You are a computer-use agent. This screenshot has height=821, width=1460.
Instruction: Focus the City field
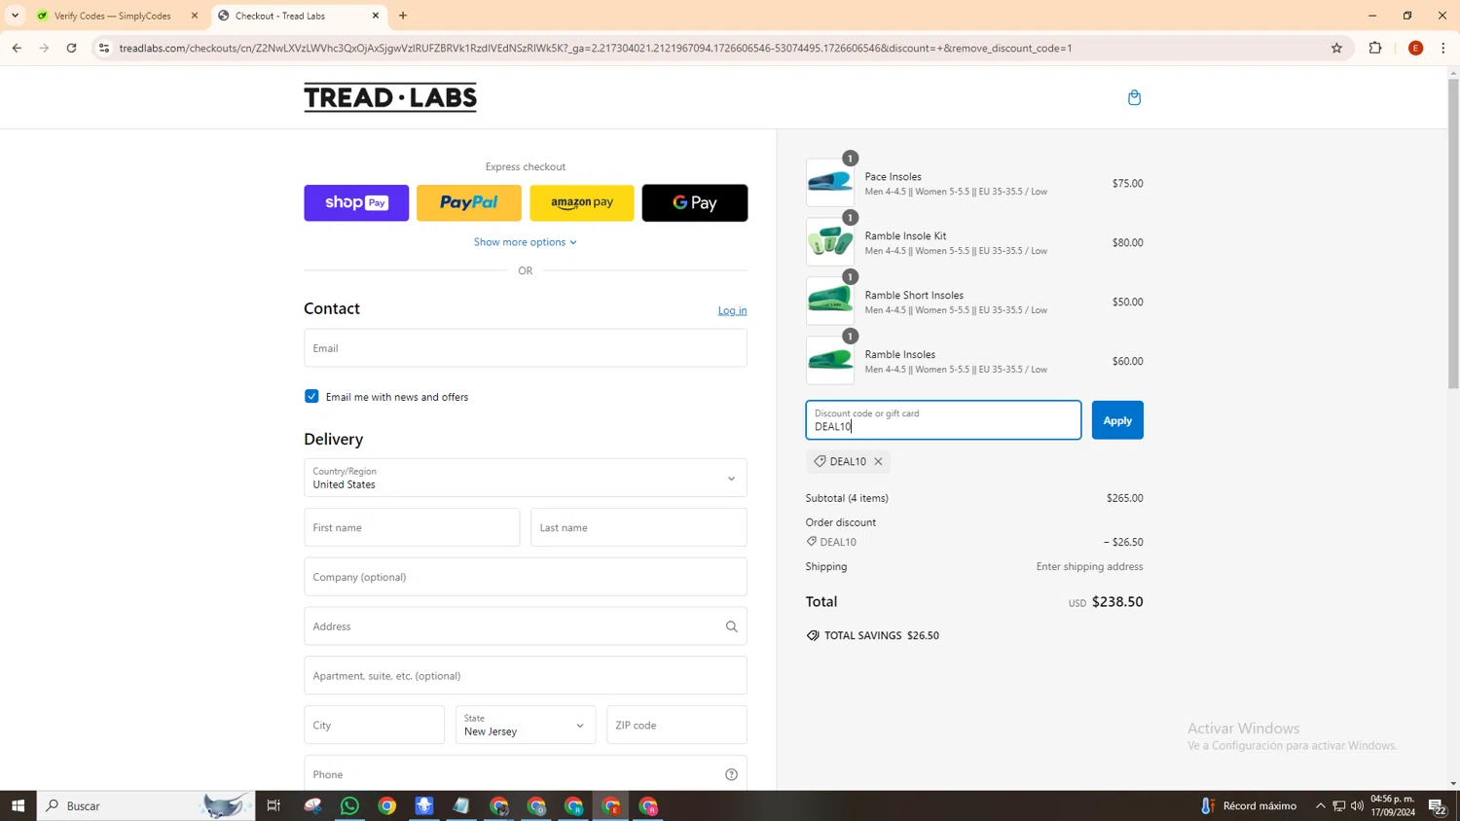(x=374, y=725)
